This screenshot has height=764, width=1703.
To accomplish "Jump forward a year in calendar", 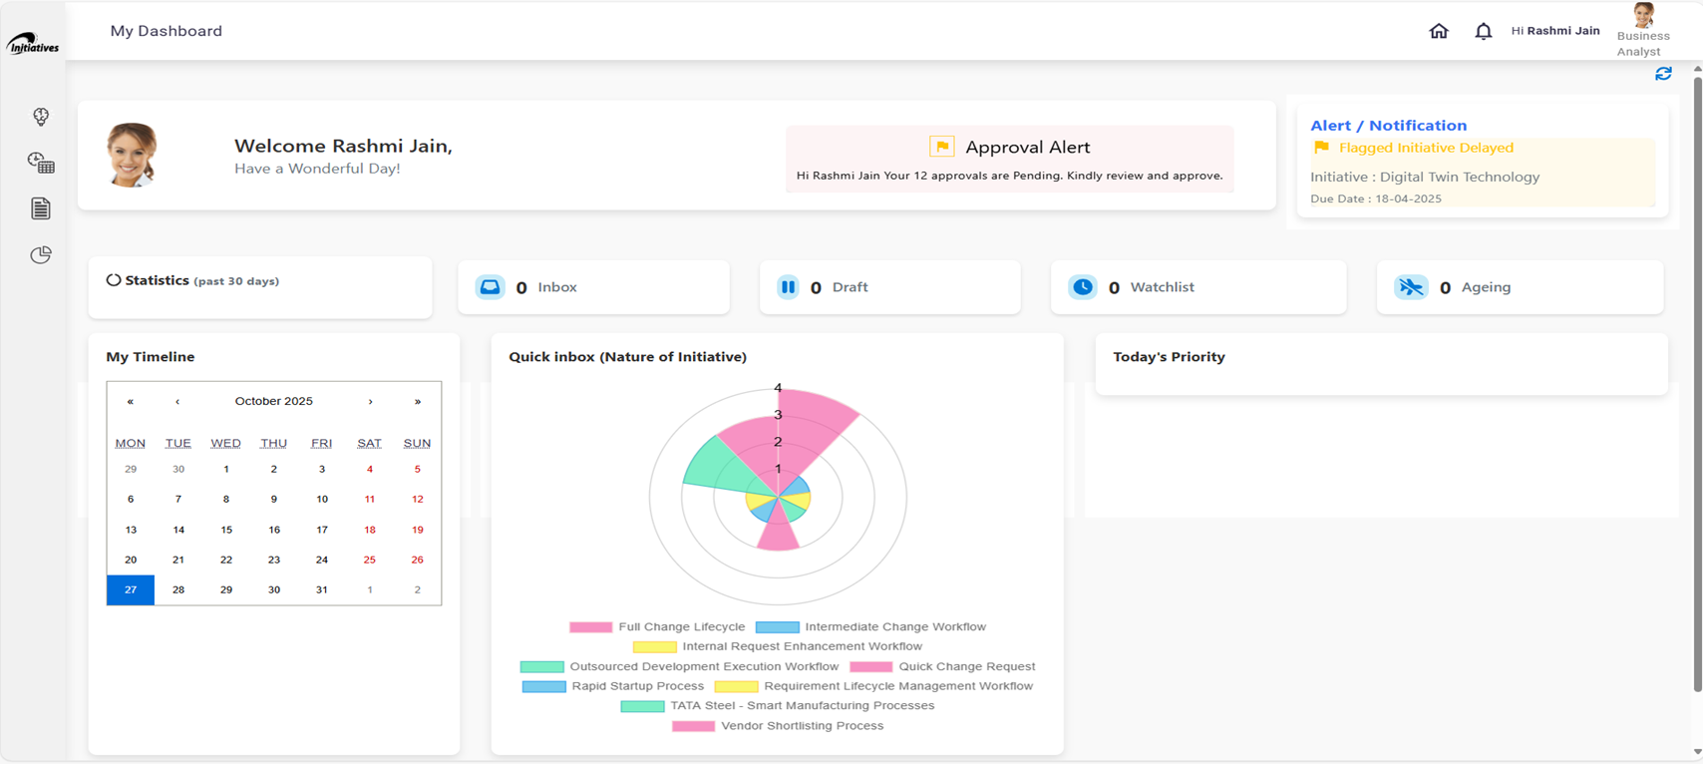I will click(x=417, y=402).
